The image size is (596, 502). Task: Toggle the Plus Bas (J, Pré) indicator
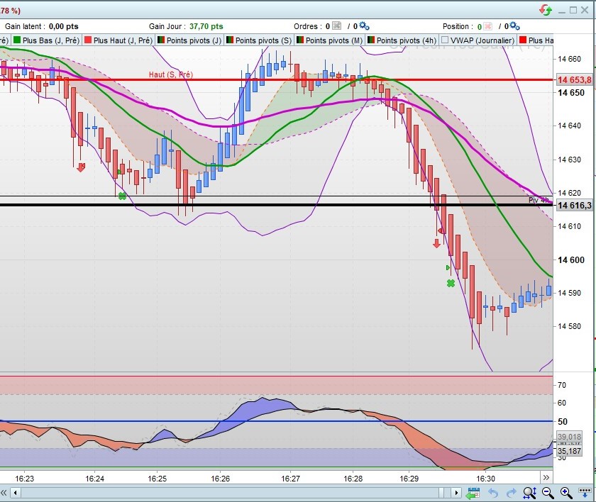(x=46, y=40)
